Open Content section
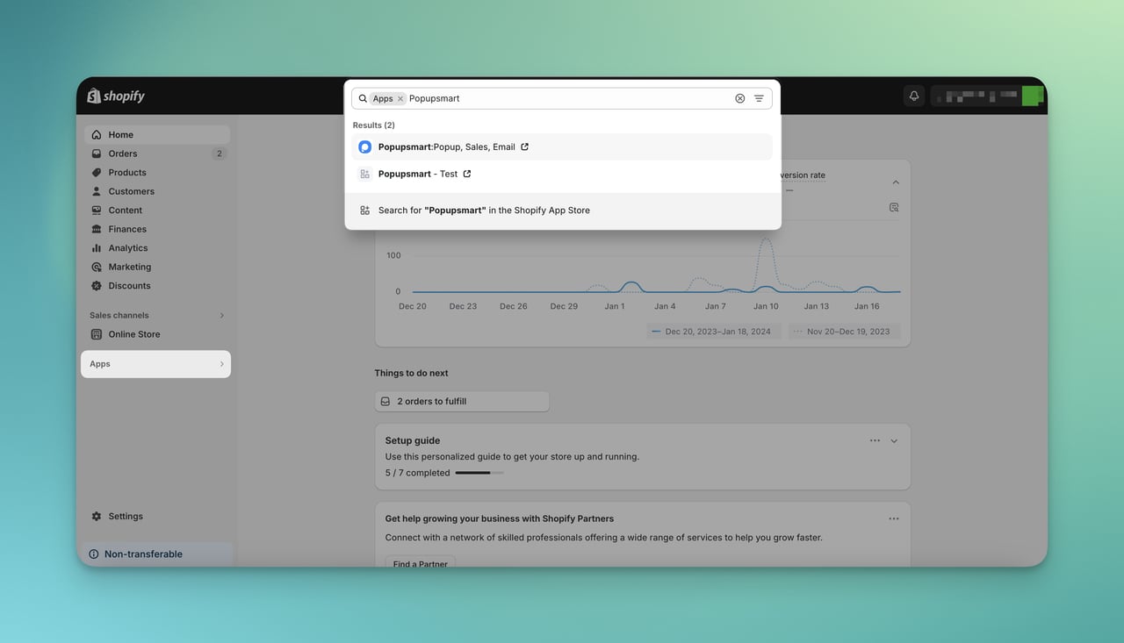The image size is (1124, 643). coord(157,211)
